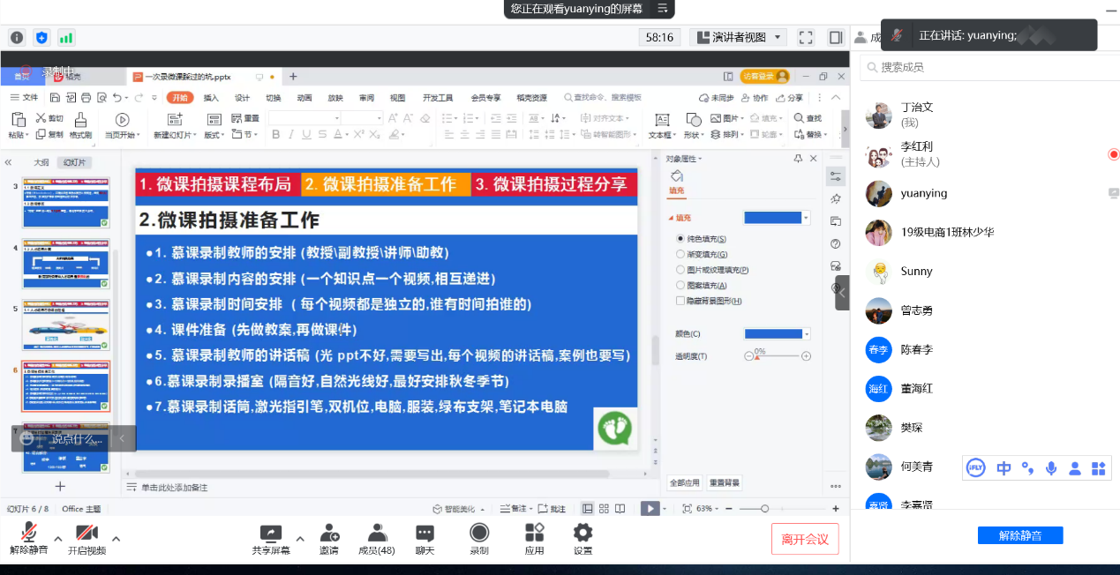The width and height of the screenshot is (1120, 575).
Task: Expand audio options arrow beside 解除静音
Action: pyautogui.click(x=58, y=539)
